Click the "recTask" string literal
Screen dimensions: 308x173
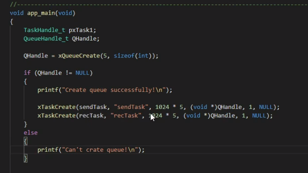[126, 115]
